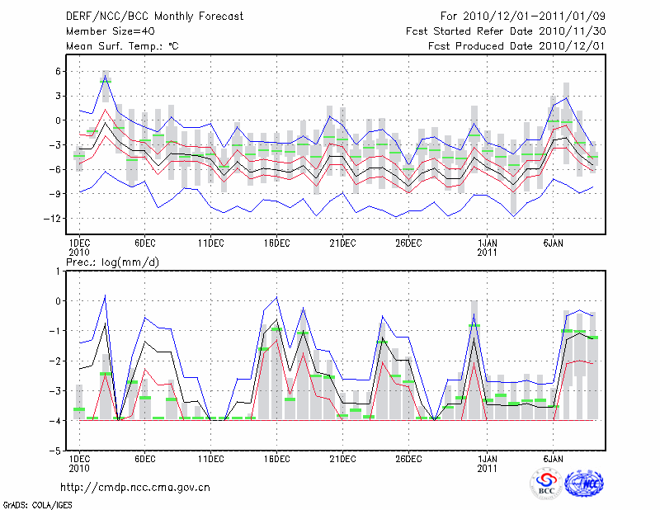Click 21DEC on the precipitation chart axis
The height and width of the screenshot is (510, 660).
click(x=342, y=458)
